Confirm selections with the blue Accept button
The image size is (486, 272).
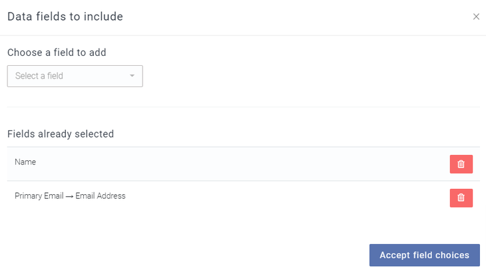pos(424,255)
